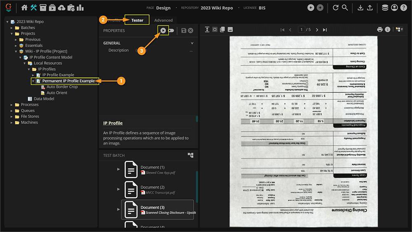412x232 pixels.
Task: Open the IP Profile help link
Action: [113, 123]
